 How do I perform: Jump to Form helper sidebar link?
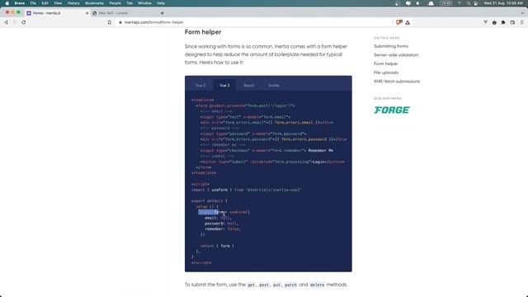386,64
